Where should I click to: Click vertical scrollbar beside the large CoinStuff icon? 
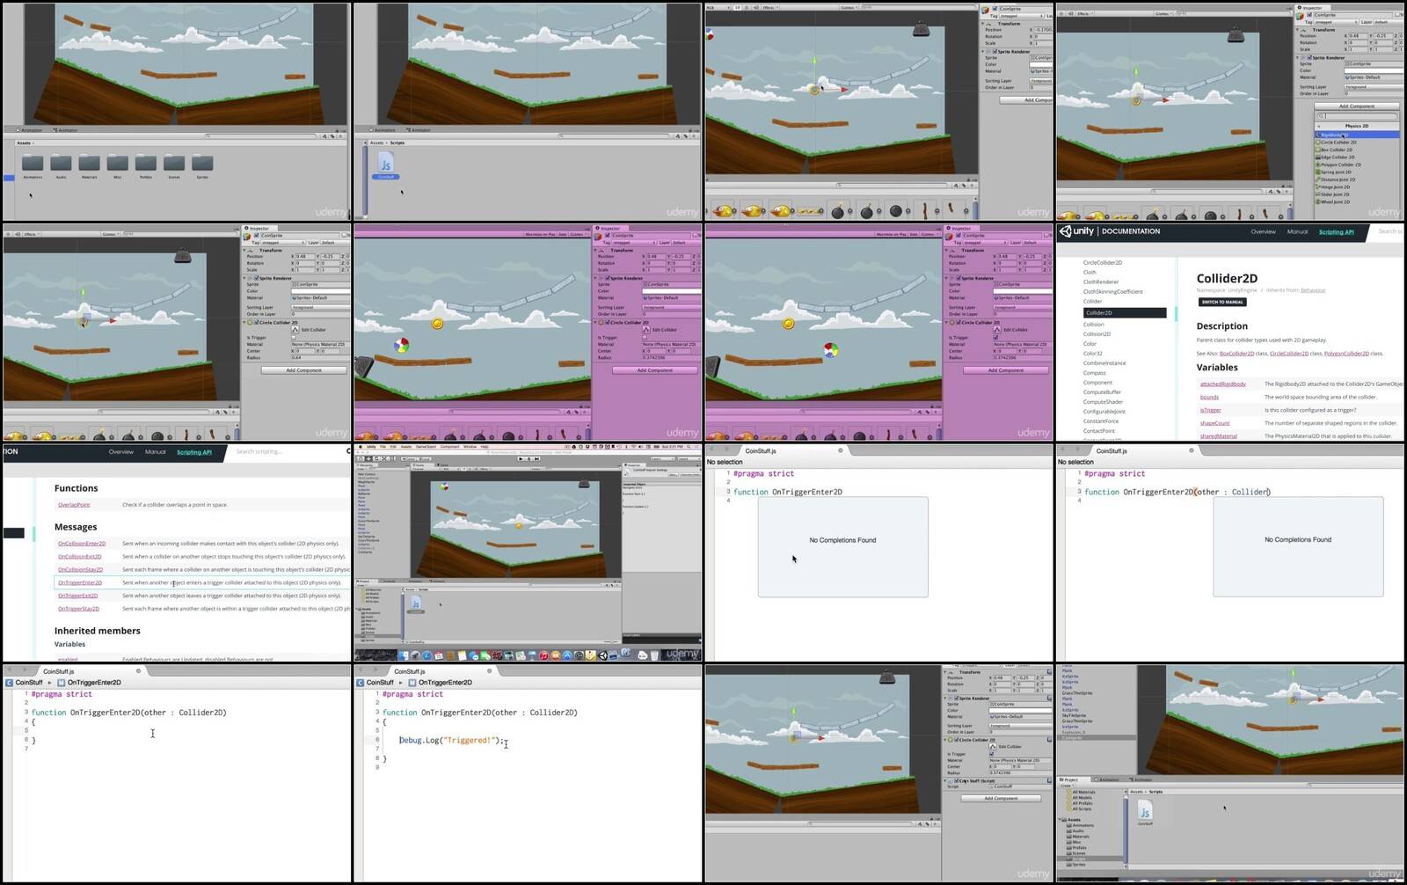coord(364,180)
